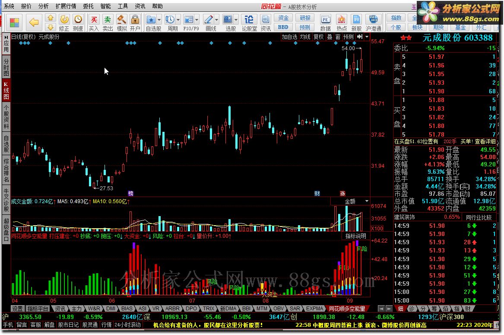Toggle the 叠 overlay chart option
504x335 pixels.
point(330,37)
